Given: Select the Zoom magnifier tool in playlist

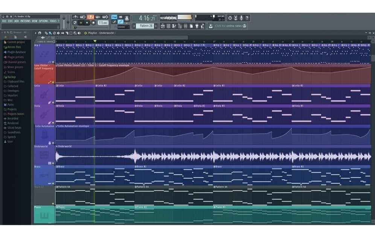Looking at the screenshot, I should point(75,33).
